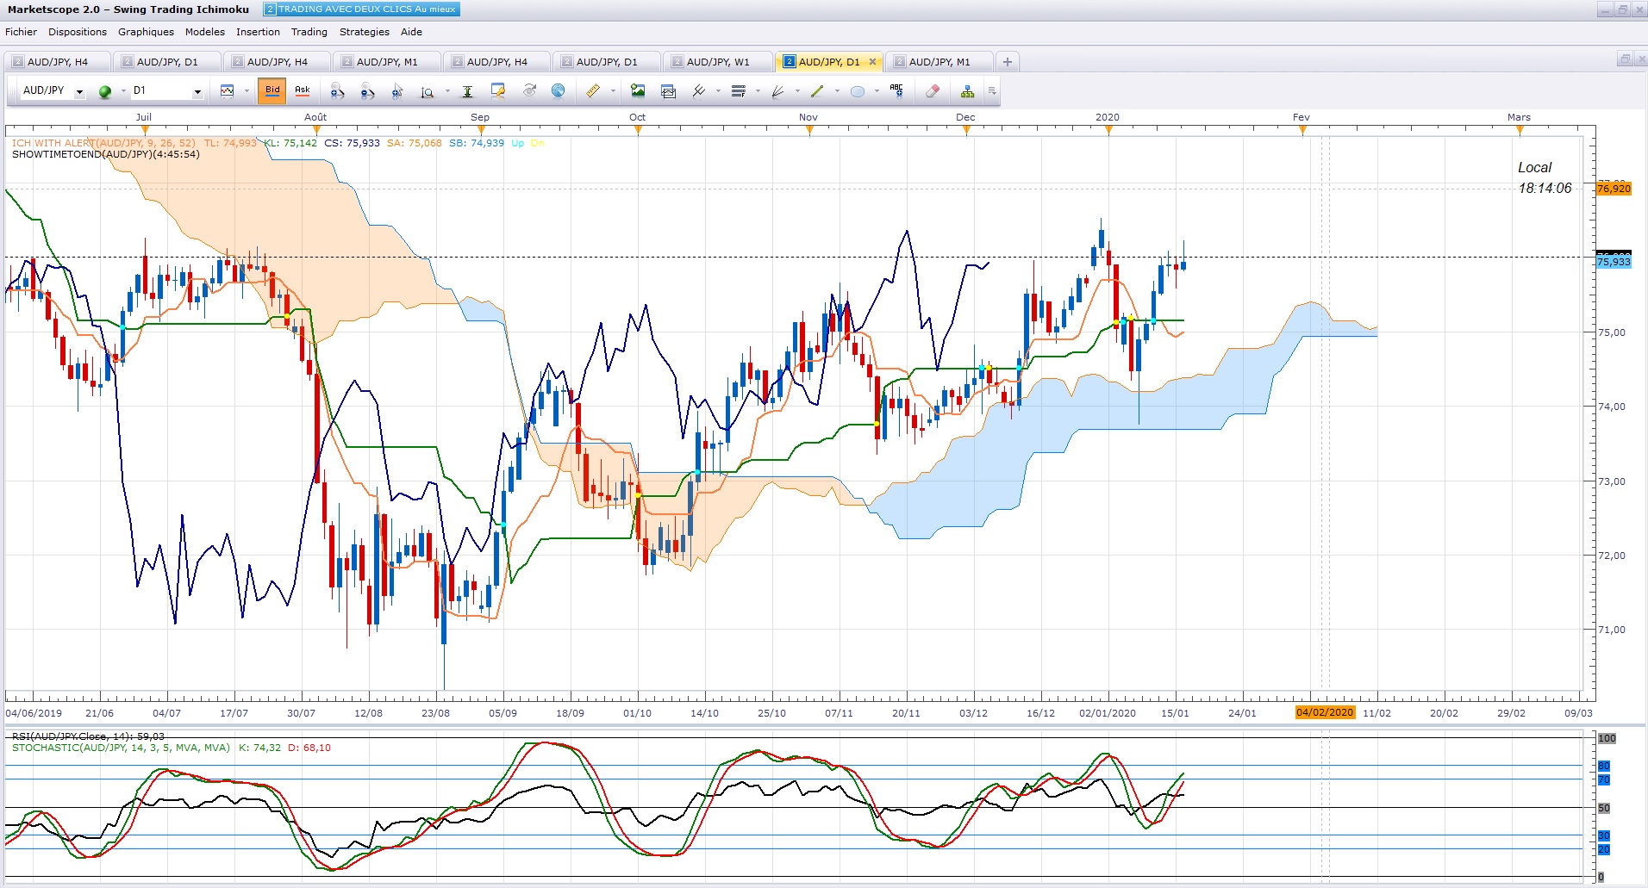The width and height of the screenshot is (1648, 888).
Task: Click the ellipse shape drawing tool
Action: click(x=858, y=91)
